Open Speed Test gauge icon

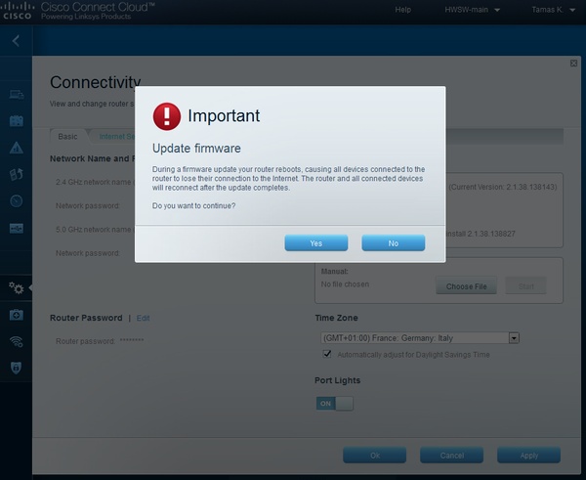16,201
